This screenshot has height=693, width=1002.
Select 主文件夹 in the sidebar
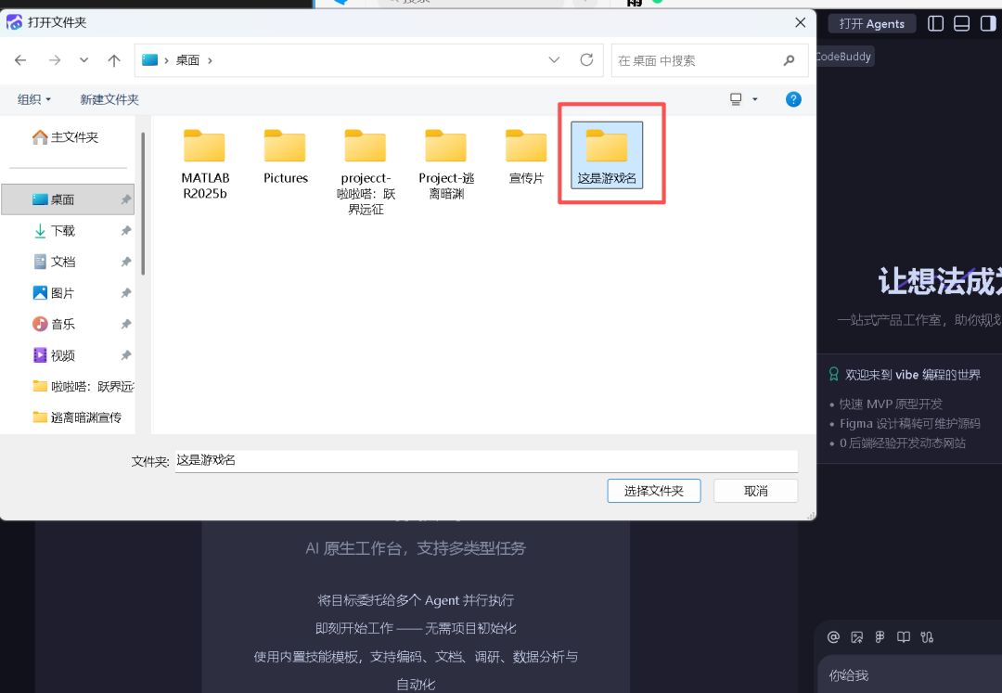click(67, 137)
